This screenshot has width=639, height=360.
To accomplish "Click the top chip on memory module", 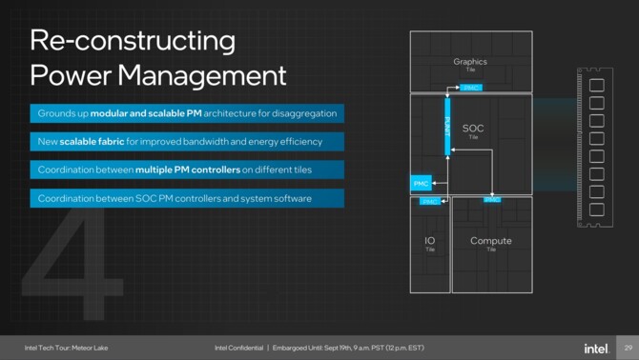I will coord(597,85).
